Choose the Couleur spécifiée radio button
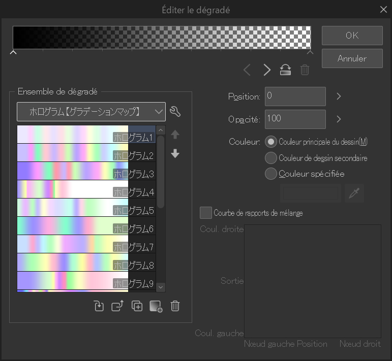Image resolution: width=392 pixels, height=361 pixels. click(x=272, y=174)
